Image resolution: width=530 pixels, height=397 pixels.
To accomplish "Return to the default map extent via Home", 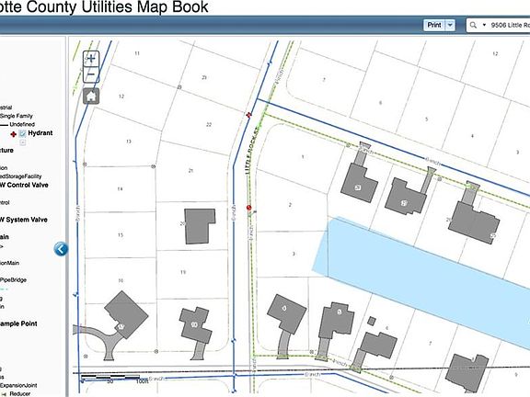I will point(91,96).
